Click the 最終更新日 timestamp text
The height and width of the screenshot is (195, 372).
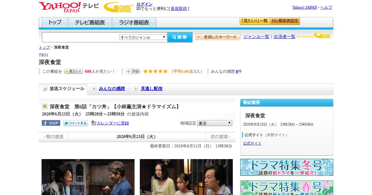[191, 146]
